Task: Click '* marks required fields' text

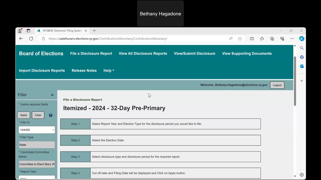Action: [33, 104]
